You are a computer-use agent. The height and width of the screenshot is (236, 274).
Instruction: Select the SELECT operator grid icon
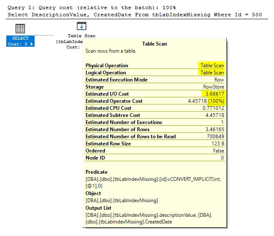coord(20,28)
